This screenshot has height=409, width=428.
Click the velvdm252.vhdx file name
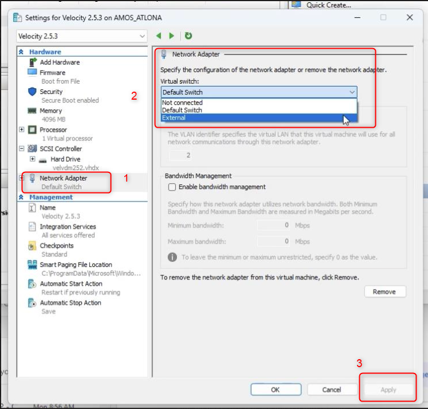click(x=76, y=168)
